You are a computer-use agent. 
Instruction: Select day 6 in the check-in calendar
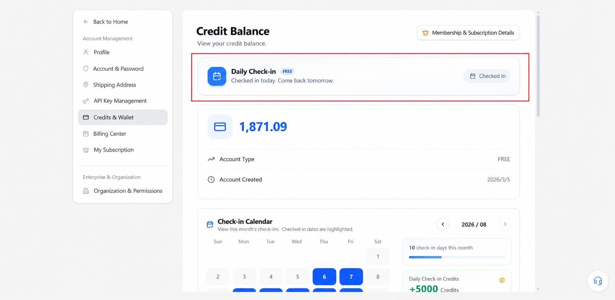point(324,277)
